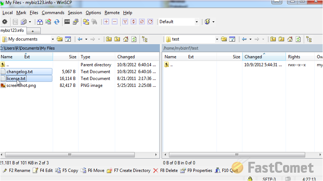323x181 pixels.
Task: Click the local Back arrow
Action: click(x=80, y=39)
